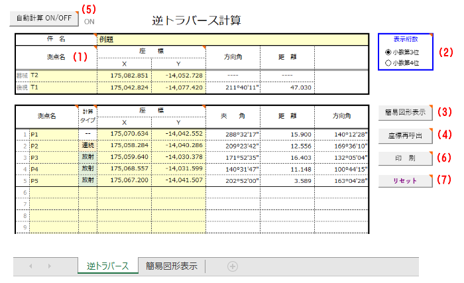Click the empty point name cell in row 6
Viewport: 464px width, 283px height.
(x=53, y=192)
